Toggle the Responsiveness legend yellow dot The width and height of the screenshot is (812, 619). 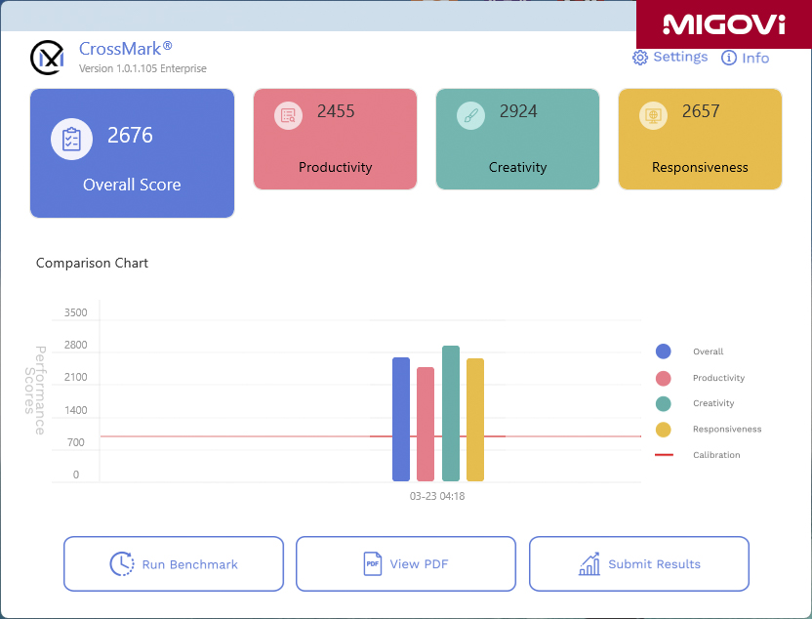664,430
